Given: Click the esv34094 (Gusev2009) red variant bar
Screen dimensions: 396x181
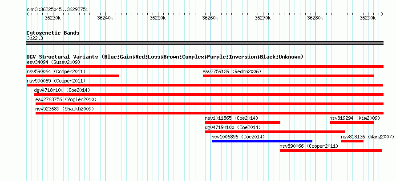Looking at the screenshot, I should (205, 67).
